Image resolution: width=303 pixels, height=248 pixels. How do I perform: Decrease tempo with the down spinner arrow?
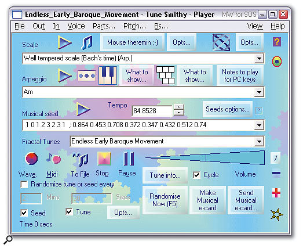click(x=179, y=112)
